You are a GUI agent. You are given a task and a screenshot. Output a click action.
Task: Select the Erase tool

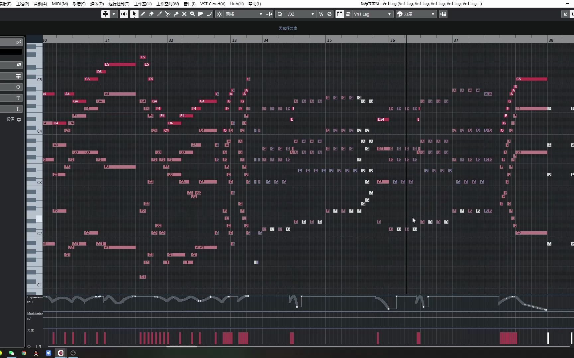click(x=151, y=14)
